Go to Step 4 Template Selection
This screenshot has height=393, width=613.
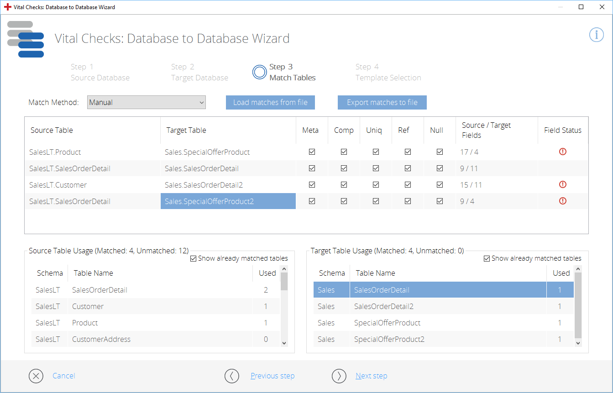388,72
